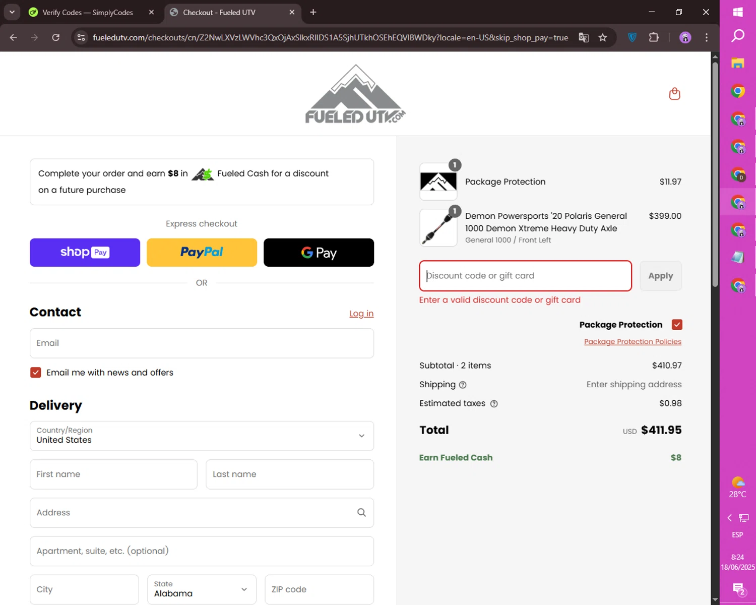
Task: Click the discount code or gift card field
Action: click(526, 276)
